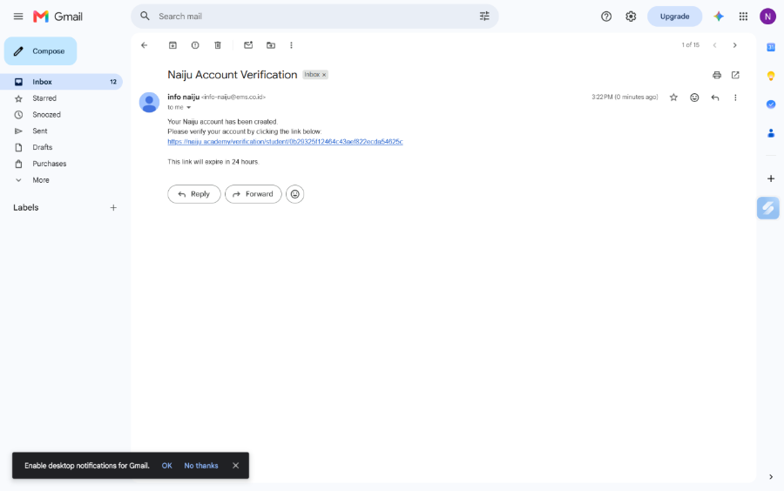Go back to inbox arrow

click(145, 45)
